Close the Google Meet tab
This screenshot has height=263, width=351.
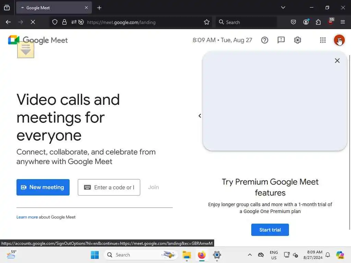[x=86, y=8]
